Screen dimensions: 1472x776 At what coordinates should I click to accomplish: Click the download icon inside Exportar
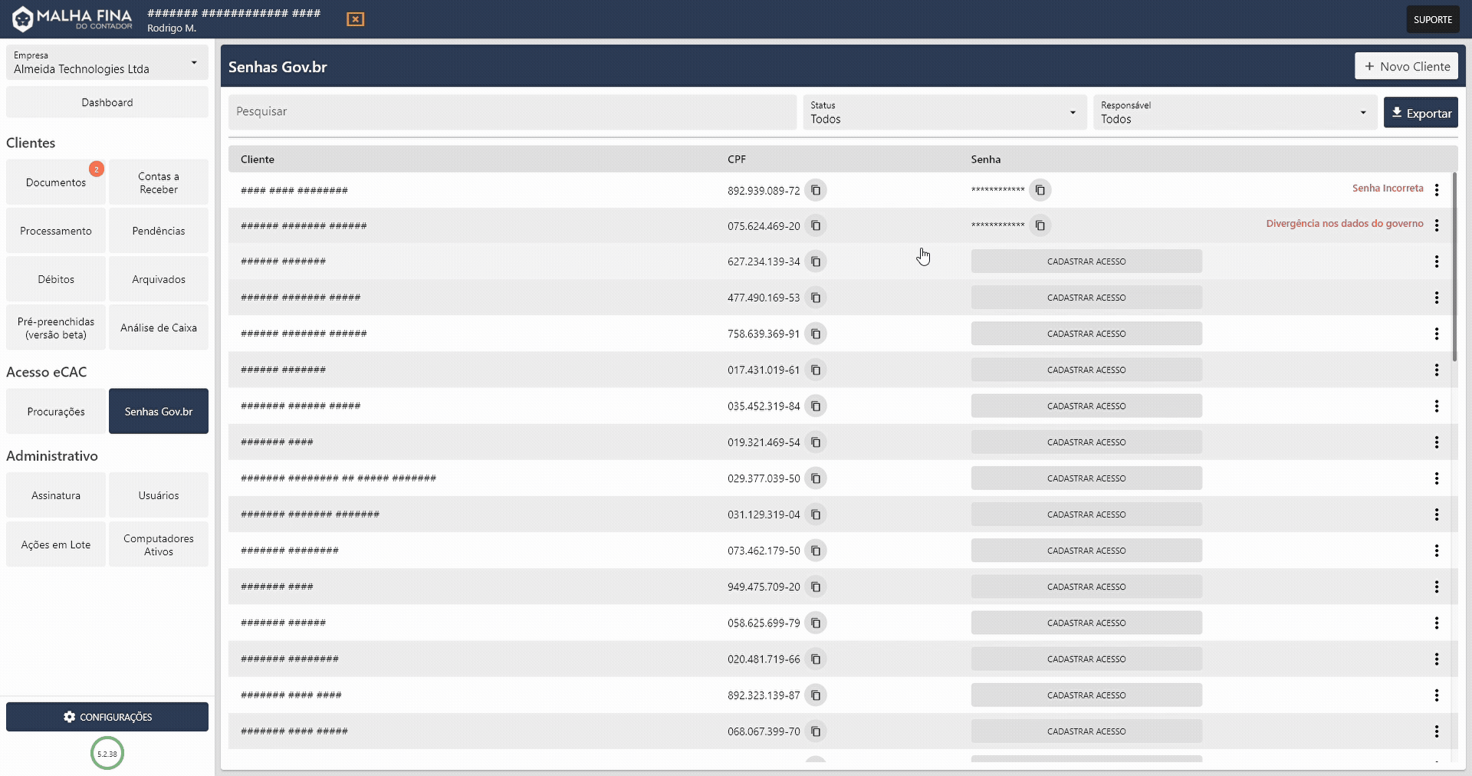point(1398,112)
